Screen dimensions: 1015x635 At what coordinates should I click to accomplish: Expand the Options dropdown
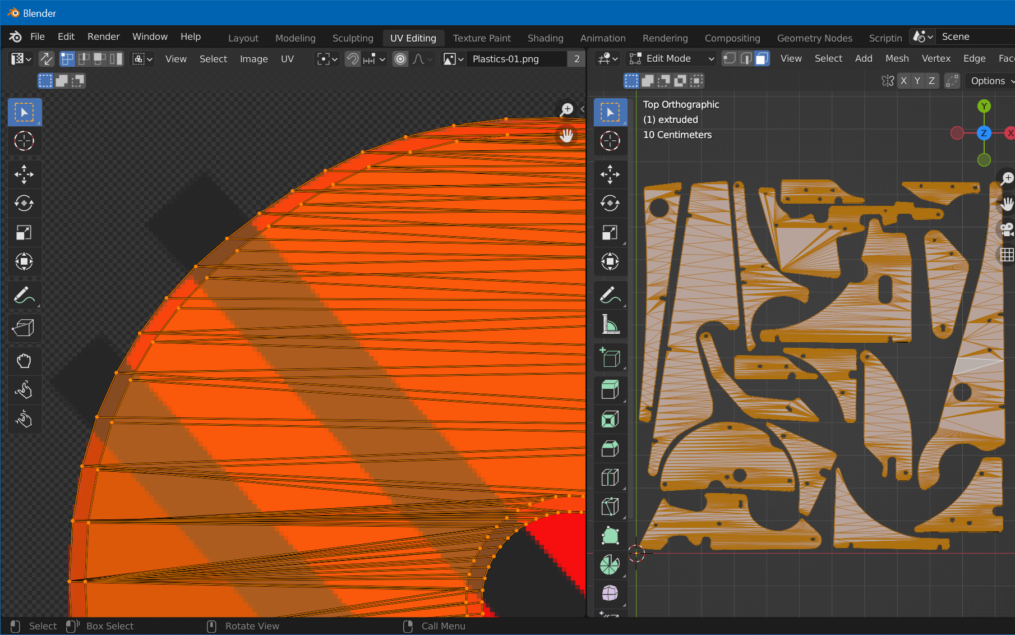pos(991,81)
